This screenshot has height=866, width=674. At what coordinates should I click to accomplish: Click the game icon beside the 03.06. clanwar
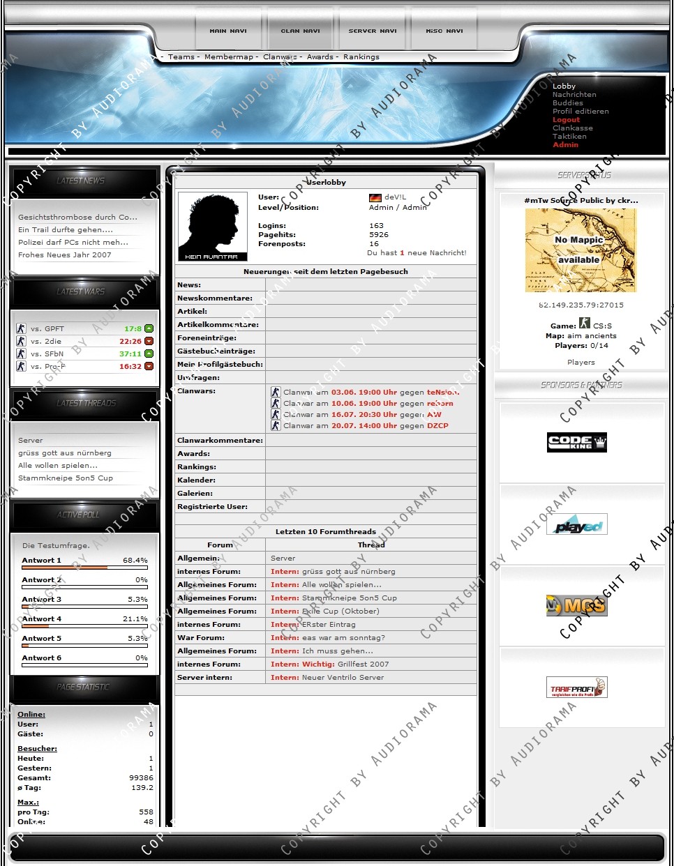click(276, 392)
